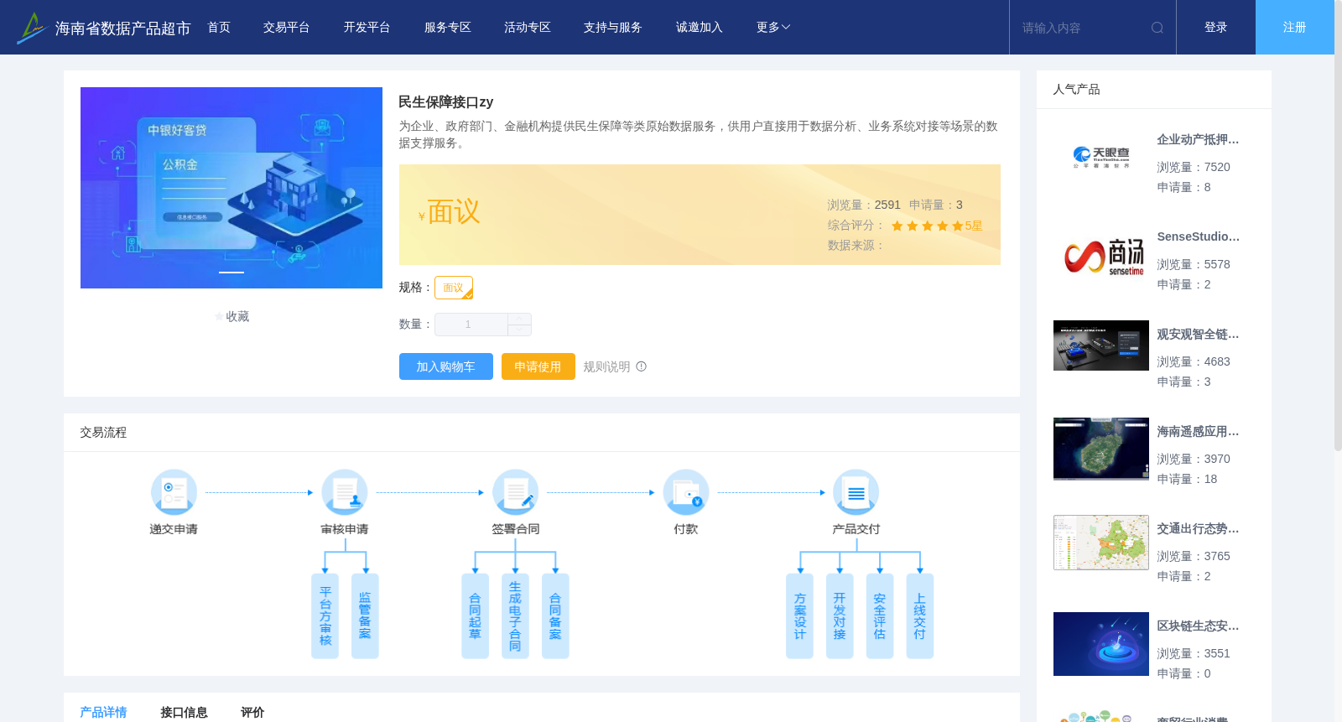
Task: Decrease the quantity with the down arrow
Action: click(x=519, y=330)
